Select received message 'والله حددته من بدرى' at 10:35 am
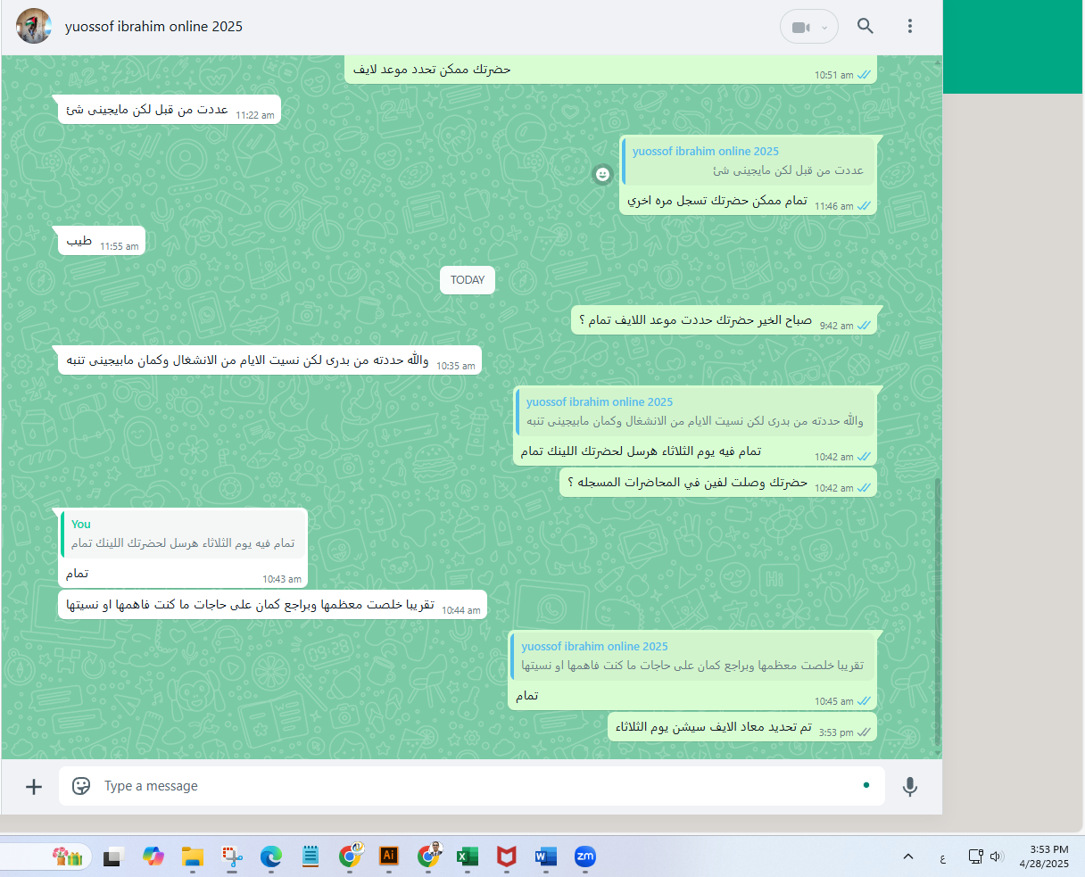 [x=269, y=360]
